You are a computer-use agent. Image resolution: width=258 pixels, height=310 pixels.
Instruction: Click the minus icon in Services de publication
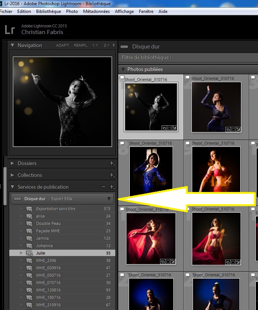click(x=103, y=187)
